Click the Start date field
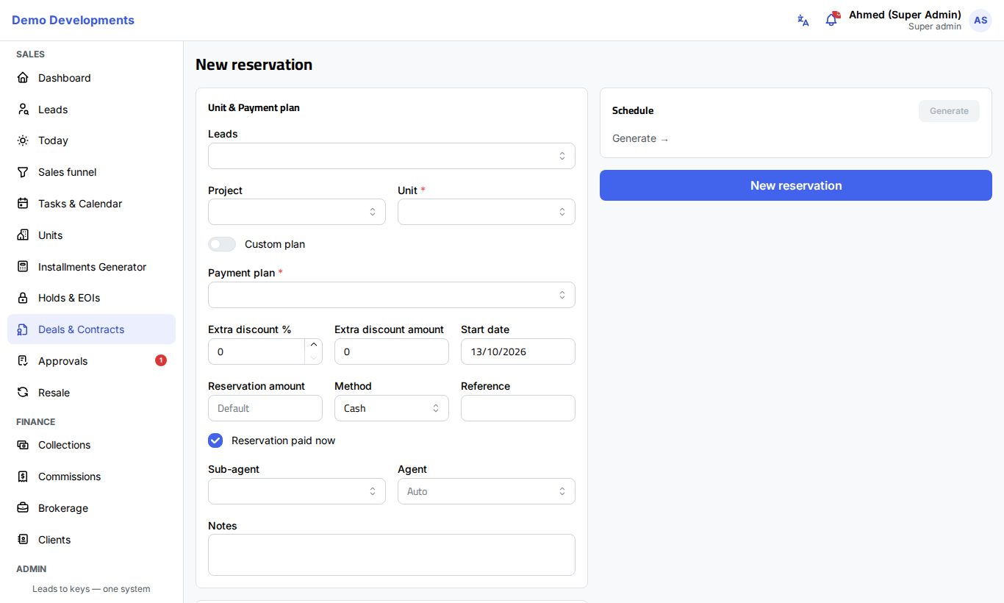The width and height of the screenshot is (1004, 603). (518, 352)
